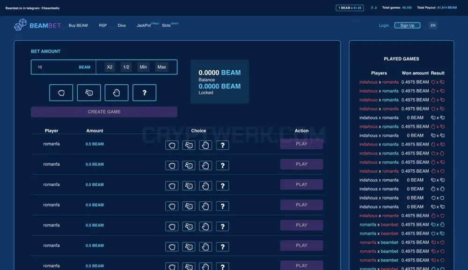Choose rock in third romanfa game row
Screen dimensions: 468x270
pos(172,186)
